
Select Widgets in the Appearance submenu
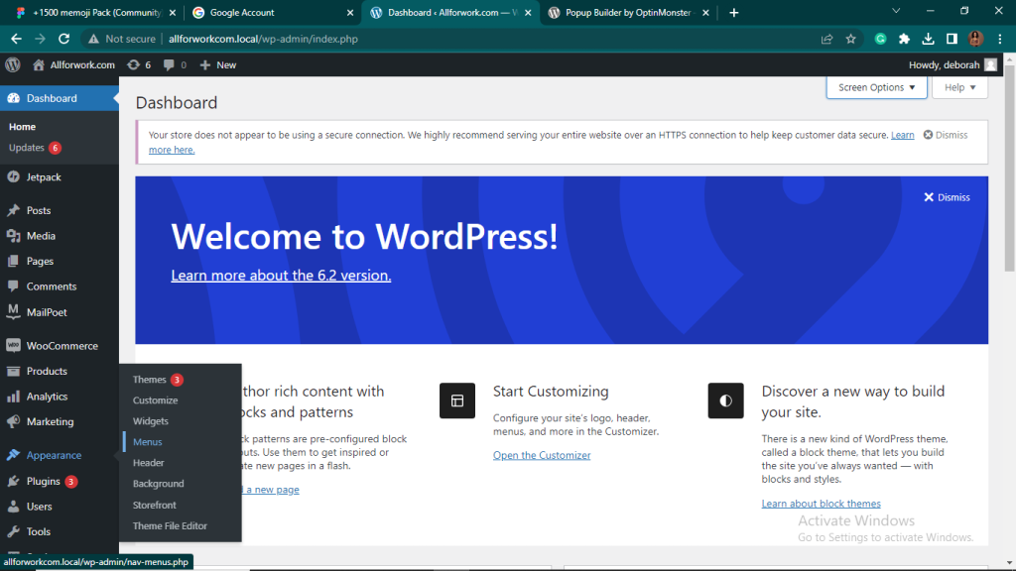click(x=151, y=420)
